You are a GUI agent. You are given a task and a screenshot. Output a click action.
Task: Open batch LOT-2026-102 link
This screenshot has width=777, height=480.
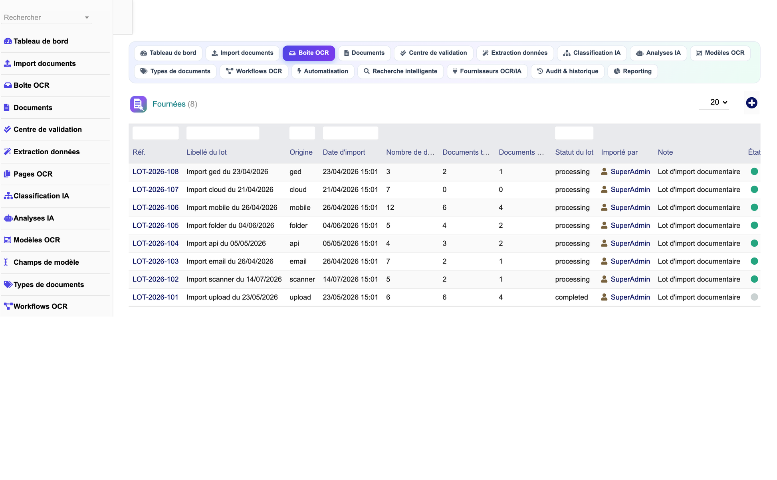coord(155,279)
